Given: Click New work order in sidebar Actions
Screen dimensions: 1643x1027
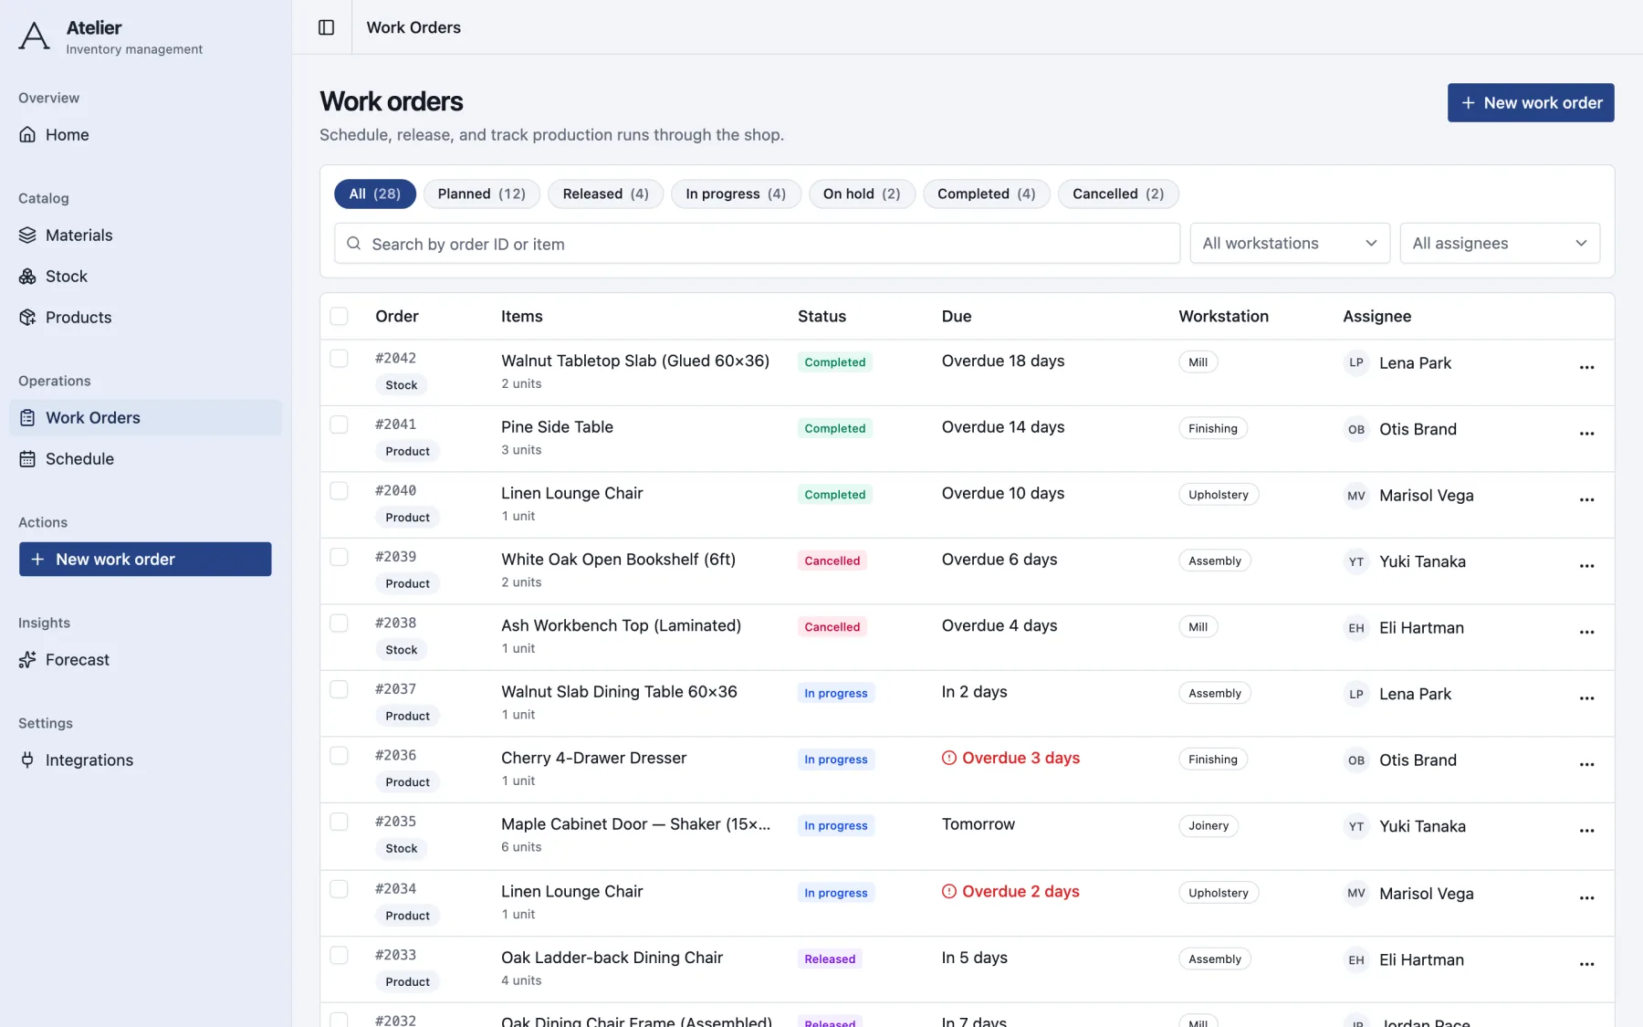Looking at the screenshot, I should pyautogui.click(x=145, y=560).
